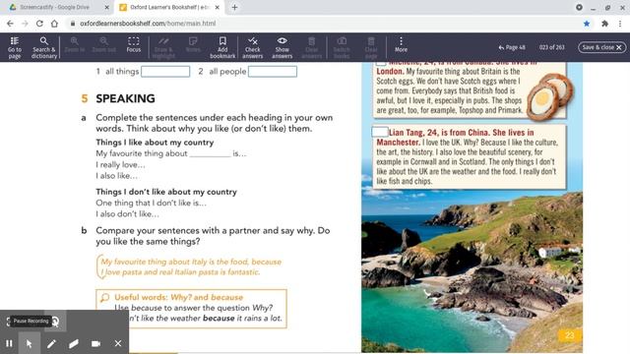
Task: Click the line 'One thing that I don't like is…'
Action: point(151,204)
